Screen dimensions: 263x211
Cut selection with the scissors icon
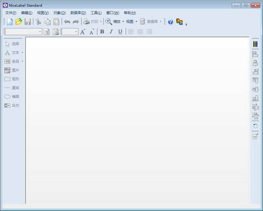[x=38, y=22]
